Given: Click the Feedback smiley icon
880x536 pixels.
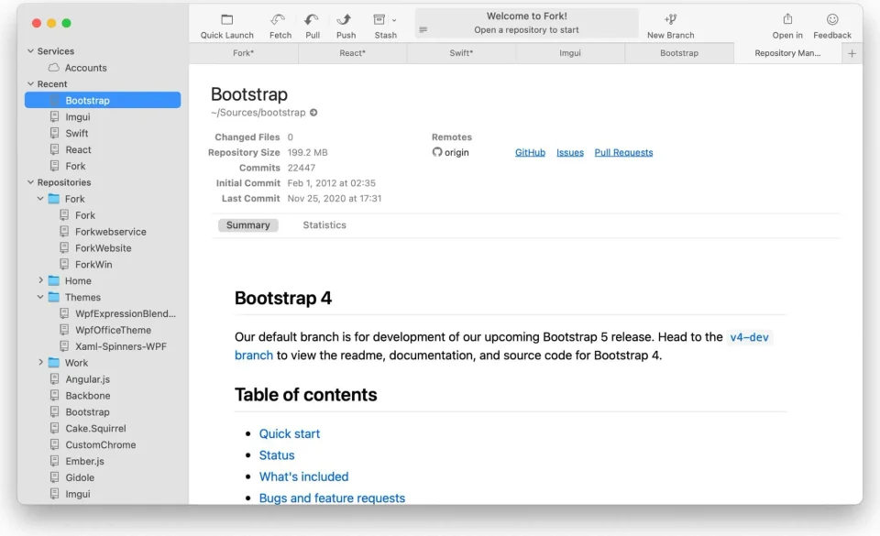Looking at the screenshot, I should 832,19.
